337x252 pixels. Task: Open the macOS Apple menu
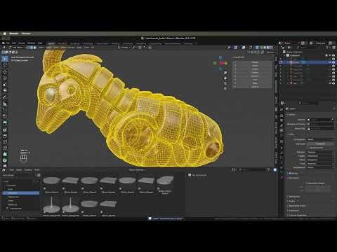(5, 34)
